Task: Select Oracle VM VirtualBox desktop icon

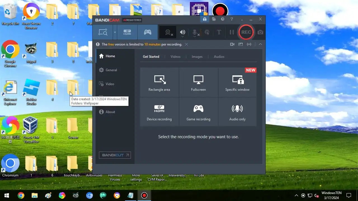Action: (x=31, y=130)
